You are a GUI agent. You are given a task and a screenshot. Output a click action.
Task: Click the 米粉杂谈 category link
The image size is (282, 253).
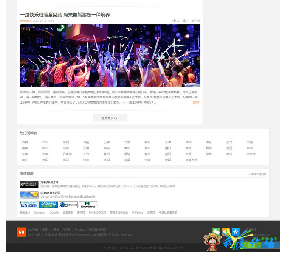click(25, 21)
